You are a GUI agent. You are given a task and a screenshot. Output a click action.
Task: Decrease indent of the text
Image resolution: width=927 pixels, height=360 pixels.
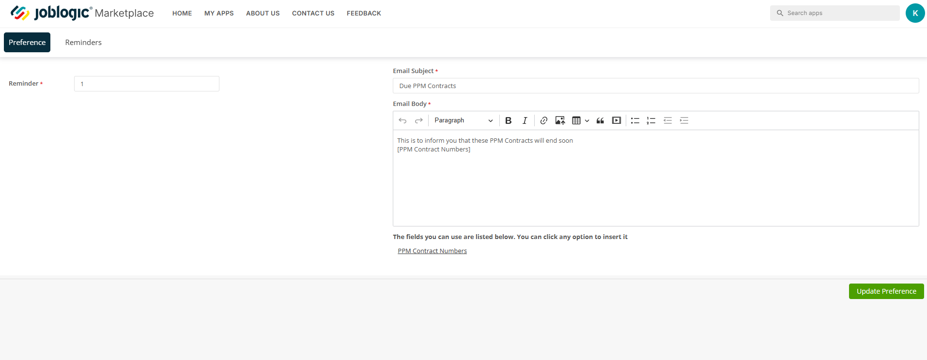(x=667, y=120)
